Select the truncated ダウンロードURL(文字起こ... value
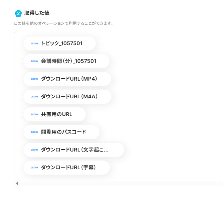This screenshot has height=201, width=223. click(x=75, y=150)
